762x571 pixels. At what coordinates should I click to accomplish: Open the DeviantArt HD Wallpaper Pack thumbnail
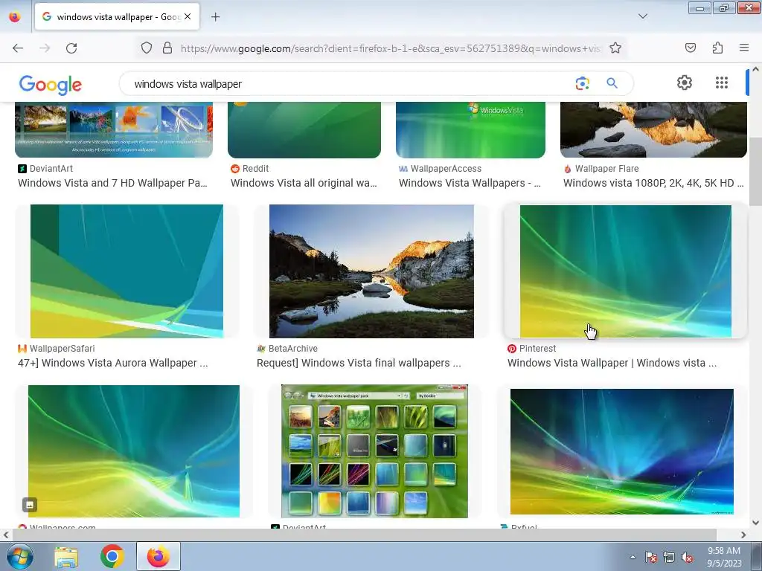[x=114, y=130]
